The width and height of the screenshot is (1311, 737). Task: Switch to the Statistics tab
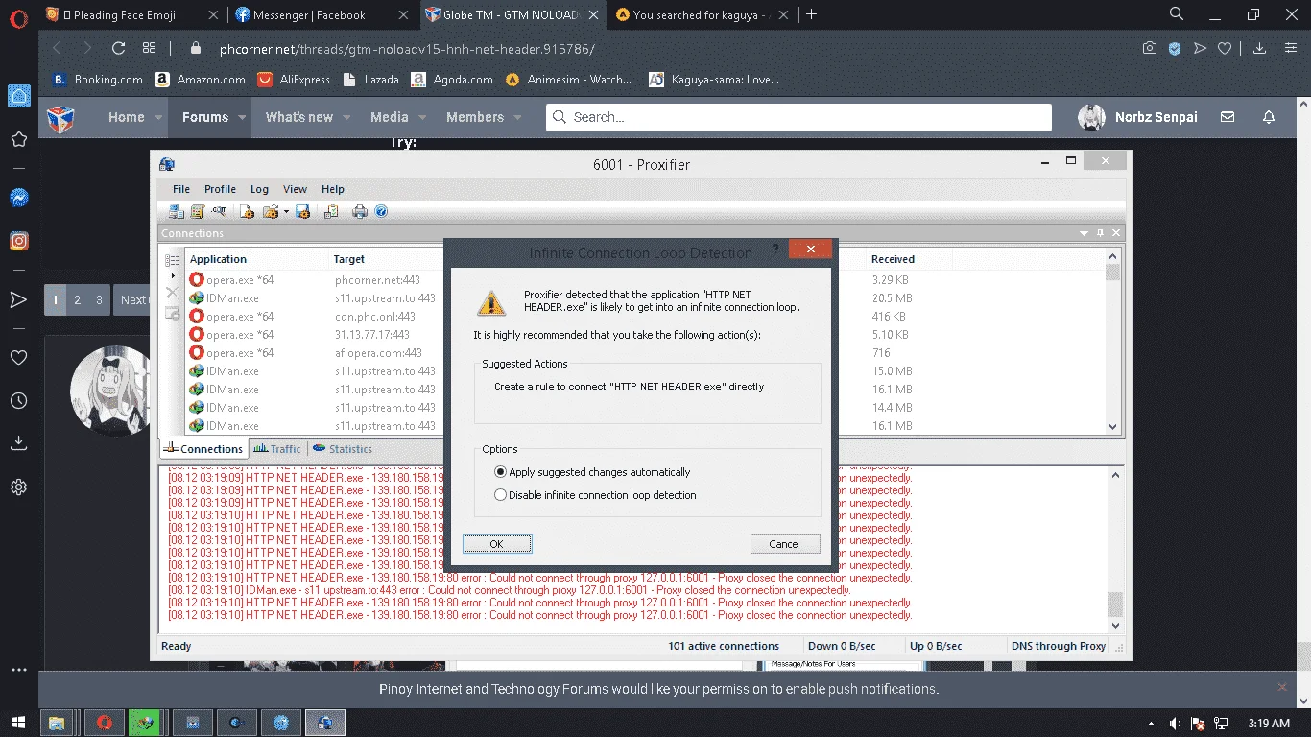pyautogui.click(x=343, y=449)
